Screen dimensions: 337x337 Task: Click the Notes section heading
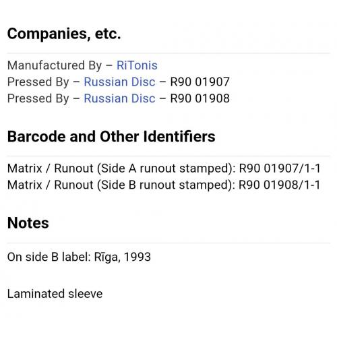pyautogui.click(x=28, y=223)
